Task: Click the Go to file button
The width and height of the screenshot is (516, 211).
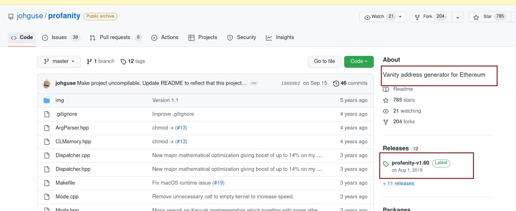Action: click(324, 62)
